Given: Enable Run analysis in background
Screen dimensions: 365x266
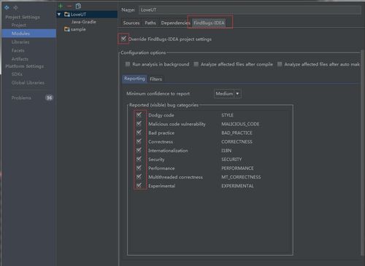Looking at the screenshot, I should [128, 64].
